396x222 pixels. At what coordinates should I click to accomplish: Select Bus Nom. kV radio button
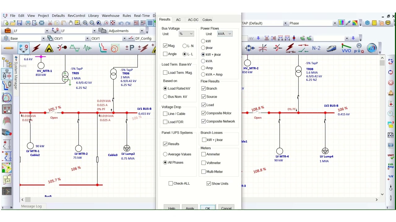click(x=165, y=97)
